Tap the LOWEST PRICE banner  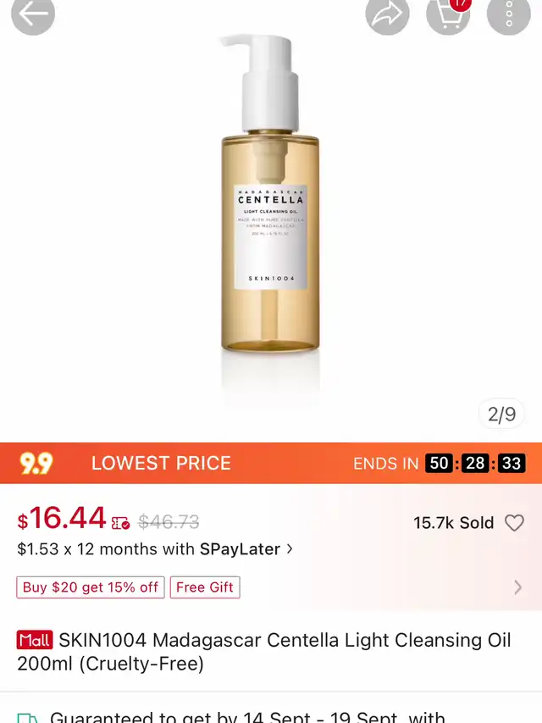tap(161, 463)
